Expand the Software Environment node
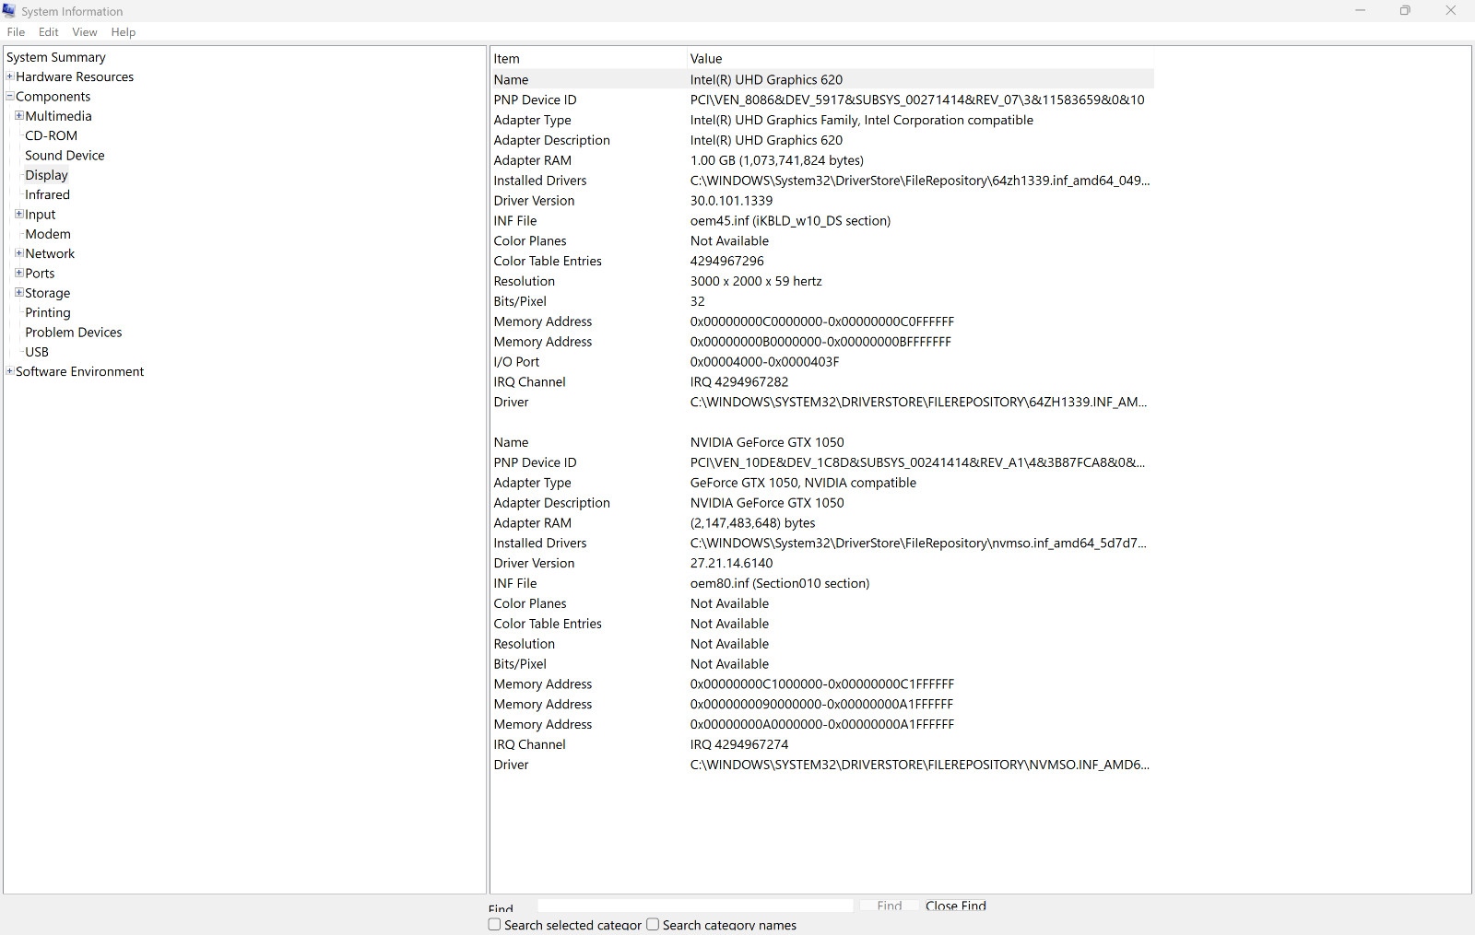Viewport: 1475px width, 935px height. 10,371
